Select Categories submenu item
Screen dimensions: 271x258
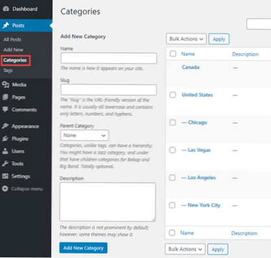click(x=15, y=60)
